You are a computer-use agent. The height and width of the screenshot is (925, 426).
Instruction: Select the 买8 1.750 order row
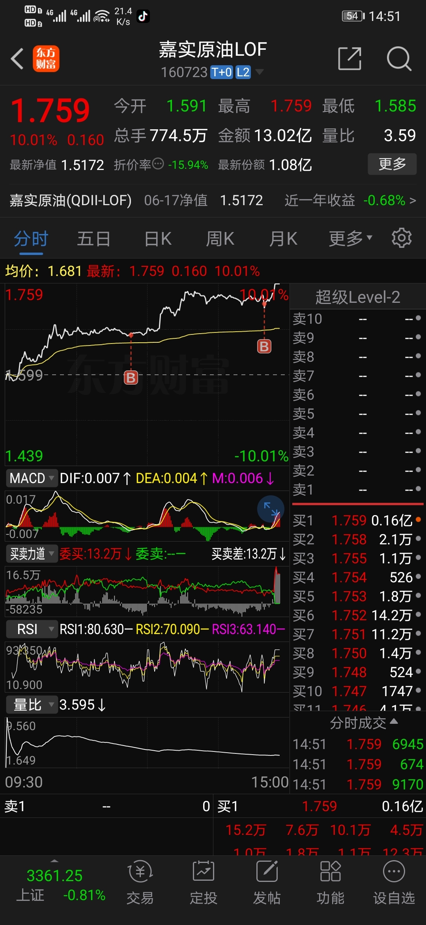(x=357, y=653)
